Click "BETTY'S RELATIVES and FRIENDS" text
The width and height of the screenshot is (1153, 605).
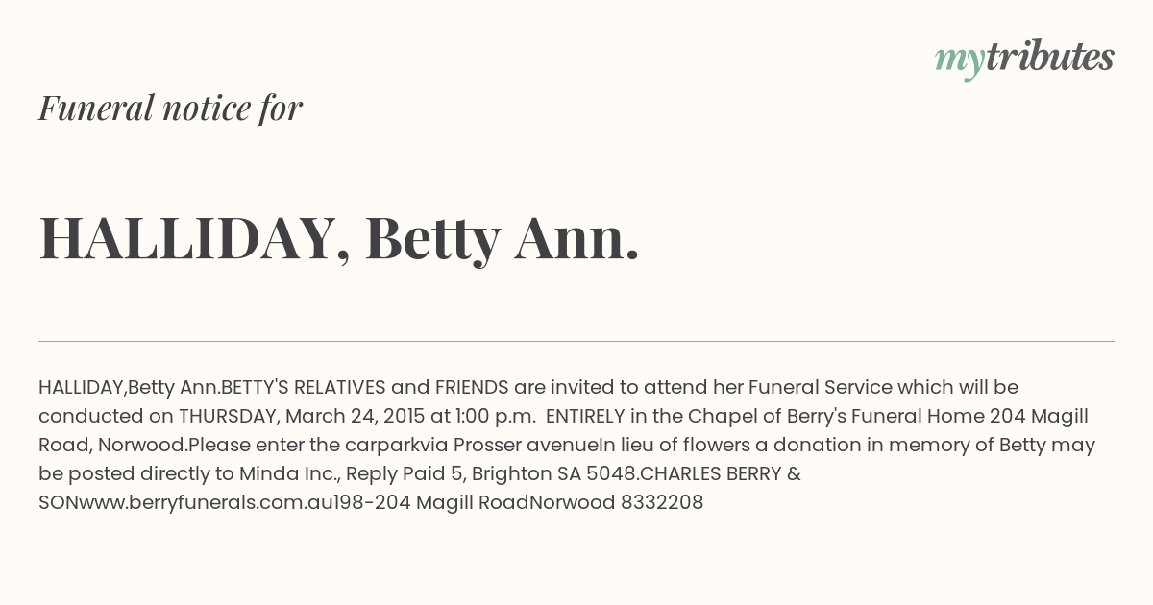pos(365,387)
